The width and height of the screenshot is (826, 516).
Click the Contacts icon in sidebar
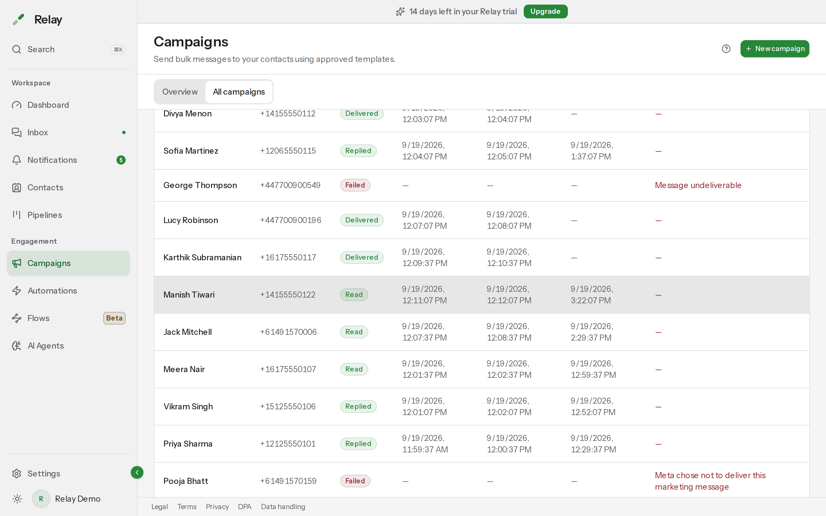click(x=16, y=187)
